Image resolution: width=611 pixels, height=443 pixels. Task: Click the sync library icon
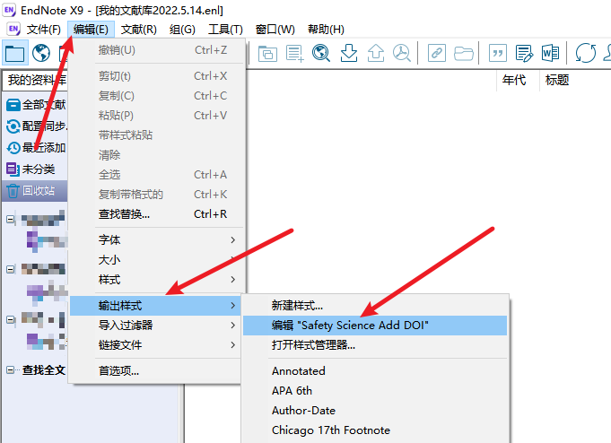coord(586,53)
